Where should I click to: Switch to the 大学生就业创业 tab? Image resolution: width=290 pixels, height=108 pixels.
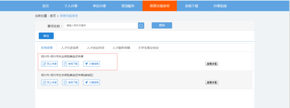click(148, 48)
